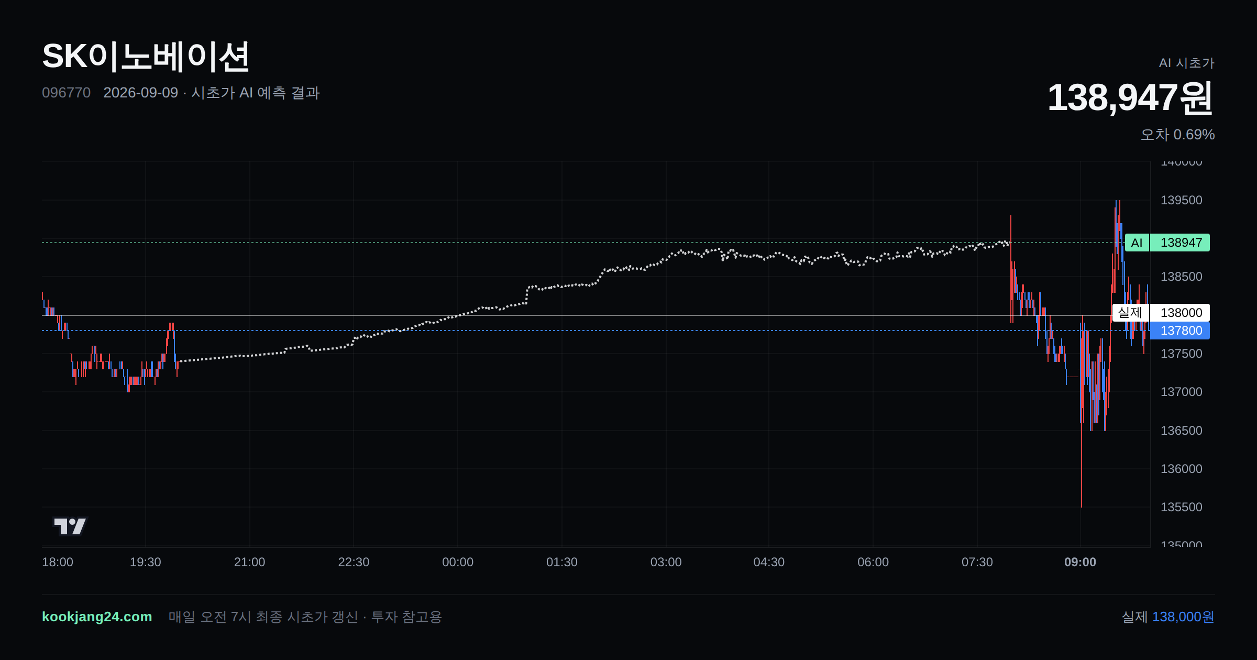Select the SK이노베이션 stock title
The image size is (1257, 660).
(x=146, y=57)
